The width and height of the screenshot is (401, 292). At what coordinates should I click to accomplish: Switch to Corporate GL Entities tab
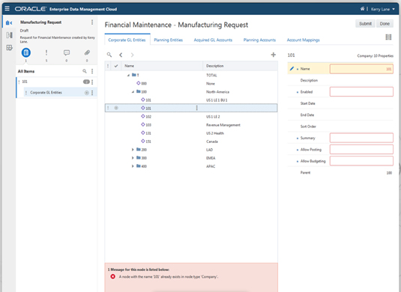[x=127, y=40]
